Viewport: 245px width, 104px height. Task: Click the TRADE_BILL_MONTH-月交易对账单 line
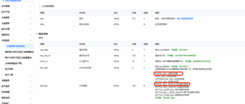coord(172,84)
